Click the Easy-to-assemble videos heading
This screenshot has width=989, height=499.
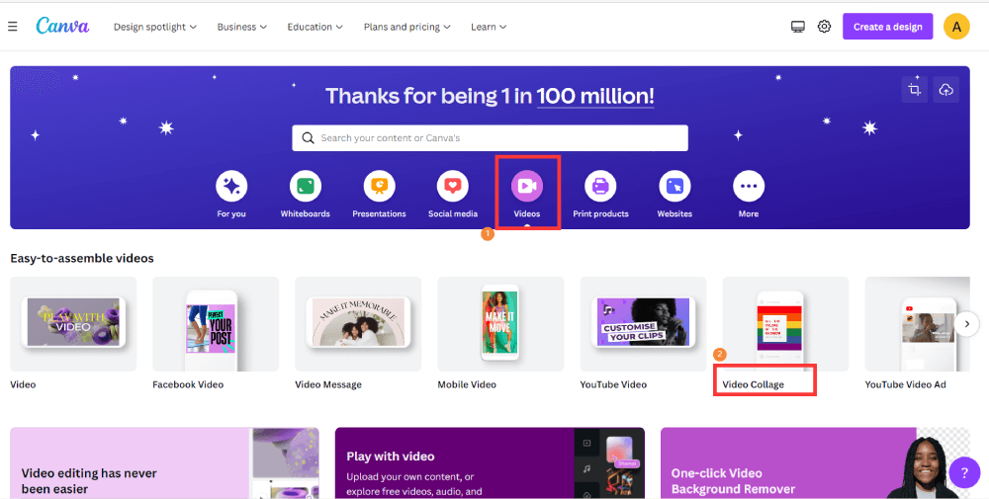click(82, 258)
